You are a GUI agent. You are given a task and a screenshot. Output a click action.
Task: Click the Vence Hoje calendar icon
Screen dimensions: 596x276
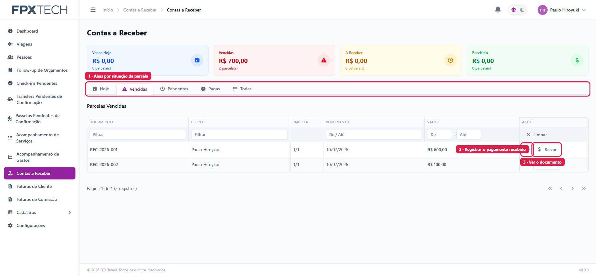(197, 60)
